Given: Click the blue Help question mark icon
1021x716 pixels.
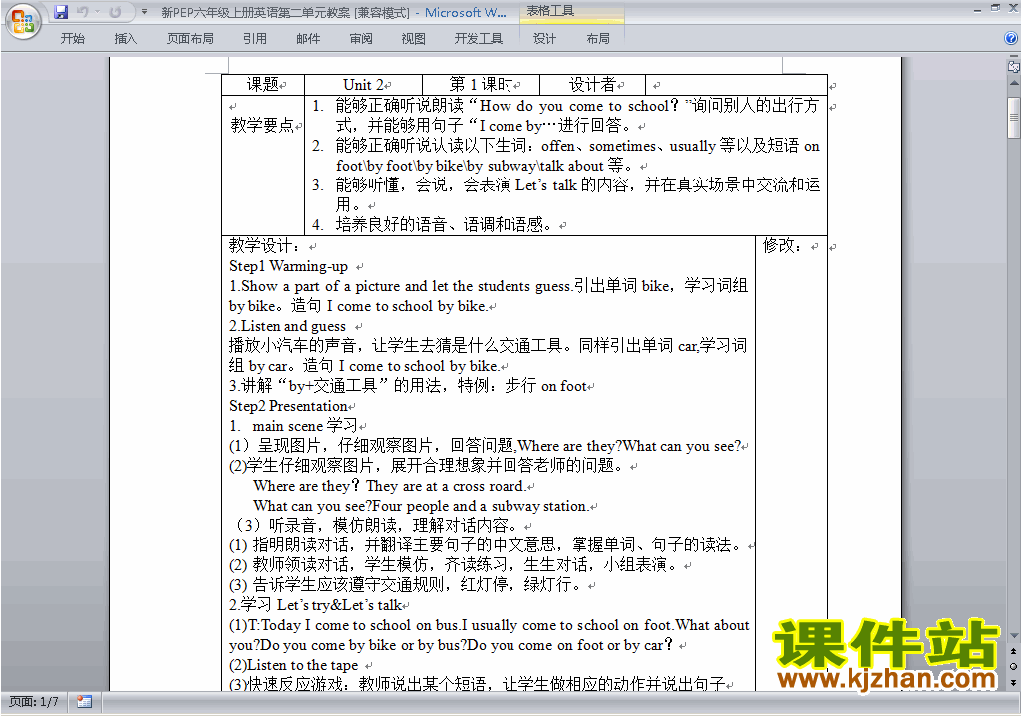Looking at the screenshot, I should click(x=1011, y=38).
